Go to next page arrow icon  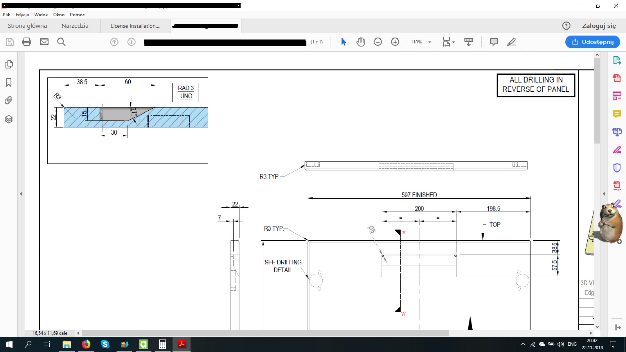(131, 42)
